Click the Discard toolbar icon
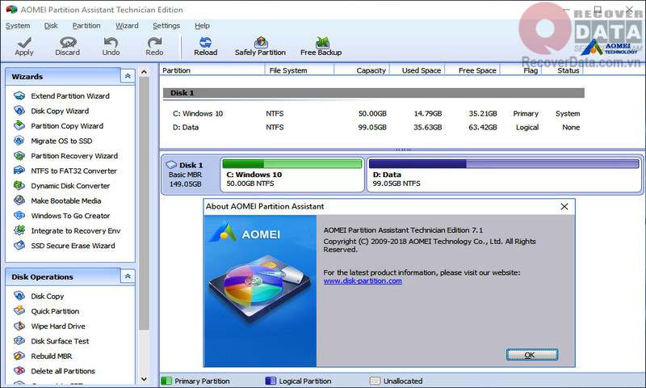This screenshot has height=388, width=646. click(68, 42)
